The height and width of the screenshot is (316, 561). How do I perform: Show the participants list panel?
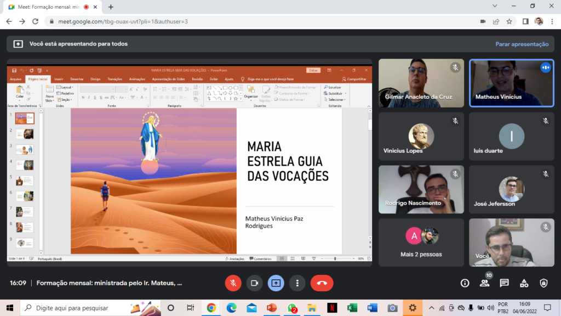[484, 283]
